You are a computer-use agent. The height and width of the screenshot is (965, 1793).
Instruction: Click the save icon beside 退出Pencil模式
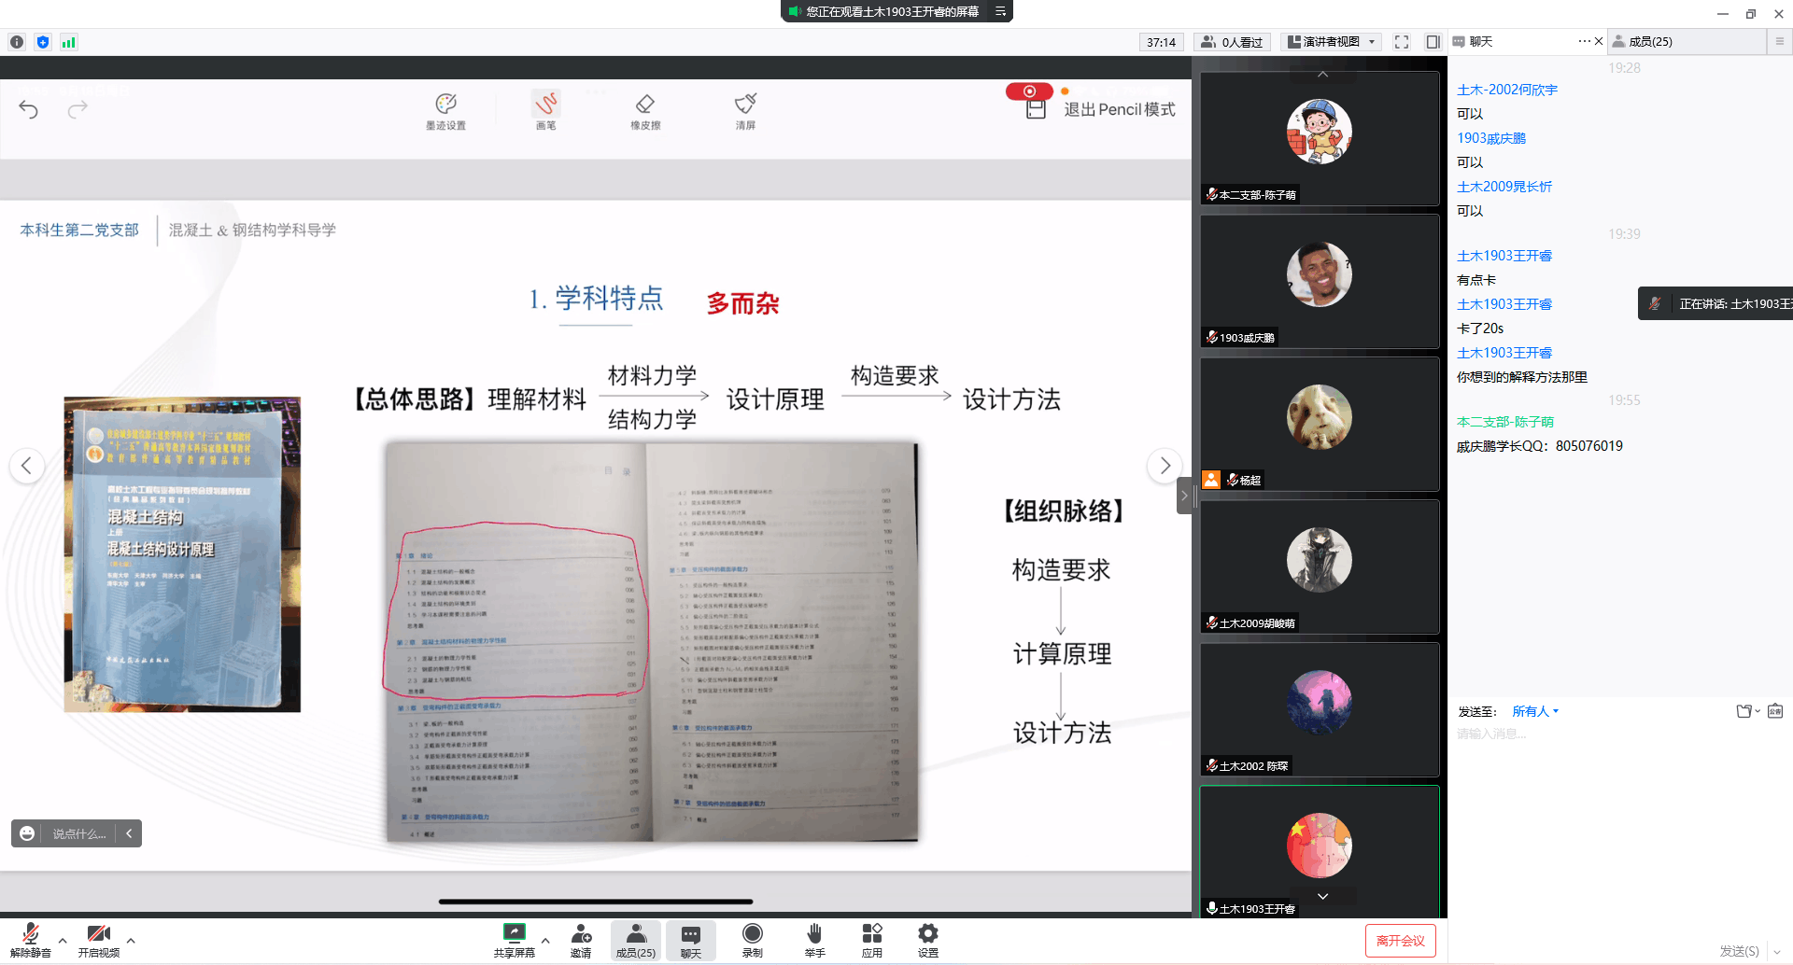click(1036, 109)
